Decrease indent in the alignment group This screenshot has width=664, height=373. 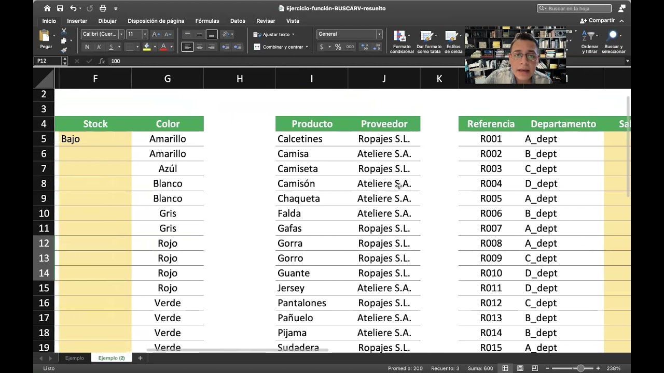point(225,47)
